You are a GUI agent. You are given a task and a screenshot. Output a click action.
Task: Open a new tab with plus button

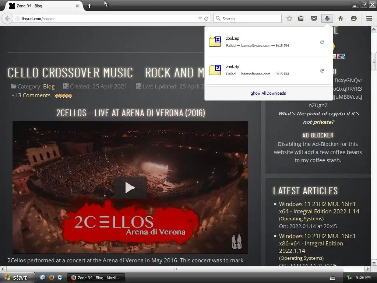tap(89, 6)
